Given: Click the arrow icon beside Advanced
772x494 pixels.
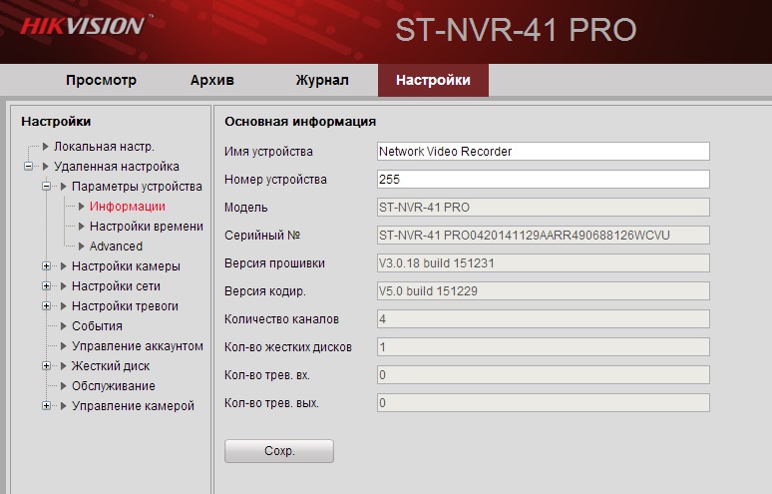Looking at the screenshot, I should pyautogui.click(x=81, y=247).
